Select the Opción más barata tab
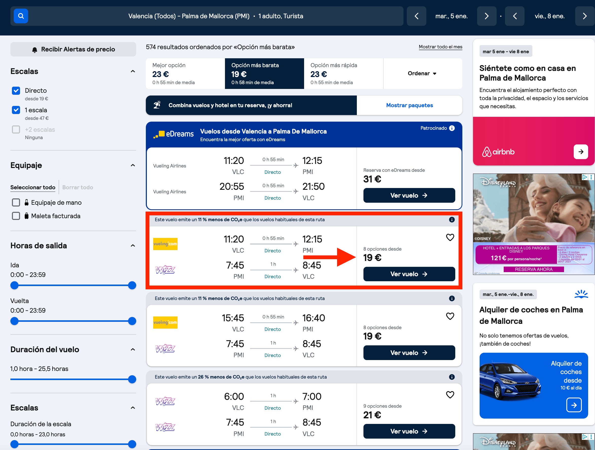The width and height of the screenshot is (595, 450). tap(265, 73)
